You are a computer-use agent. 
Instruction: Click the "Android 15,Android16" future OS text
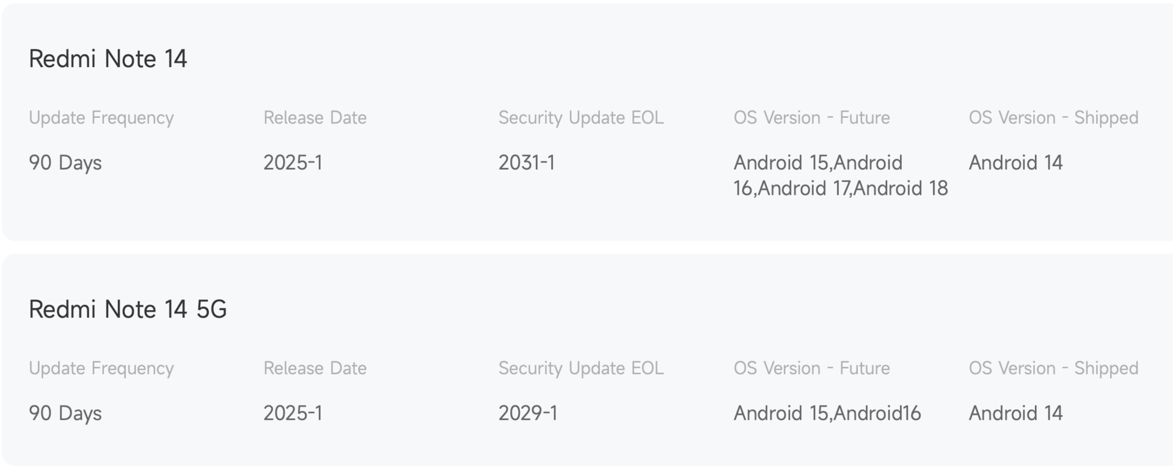coord(827,413)
